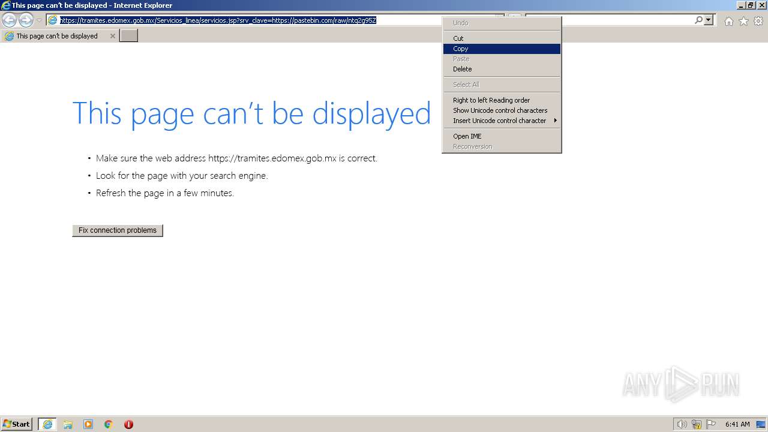Image resolution: width=768 pixels, height=432 pixels.
Task: Open the Windows Start button
Action: pos(17,424)
